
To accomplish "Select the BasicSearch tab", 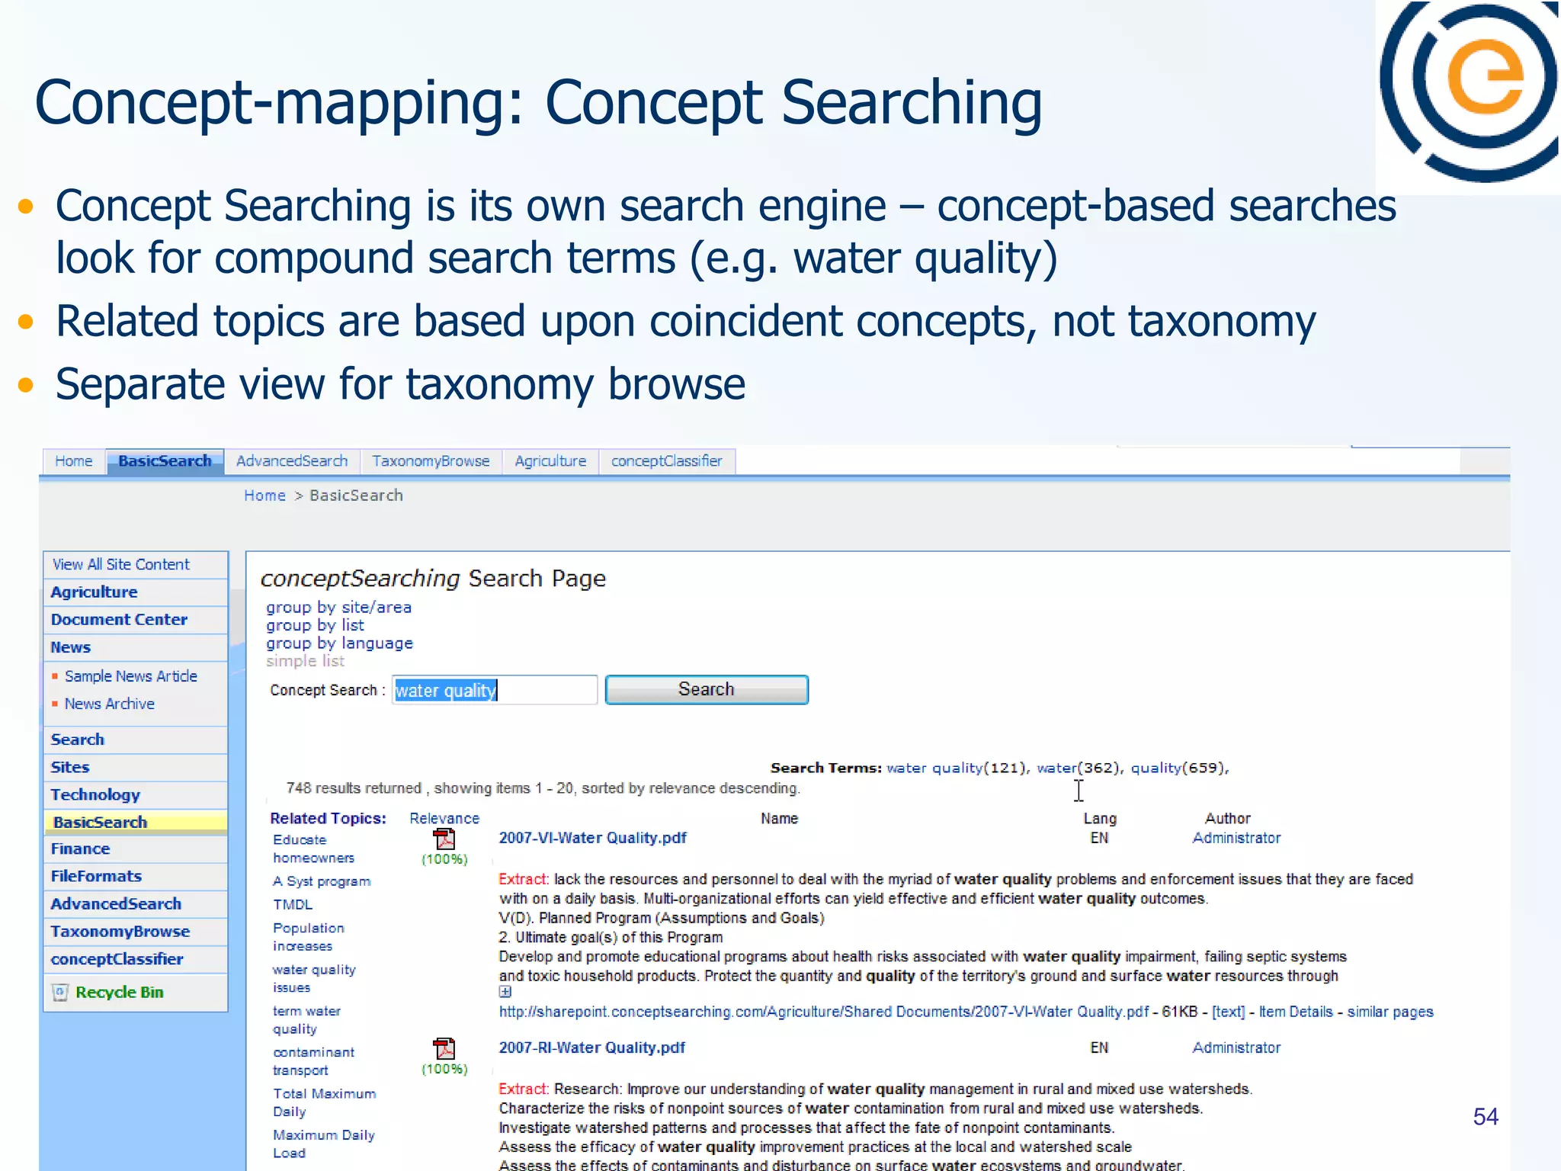I will (x=165, y=461).
